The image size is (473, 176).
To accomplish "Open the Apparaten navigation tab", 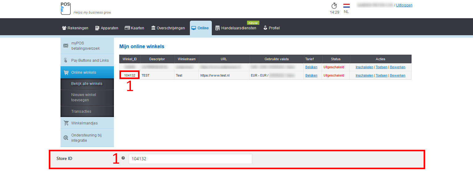I will pos(107,28).
